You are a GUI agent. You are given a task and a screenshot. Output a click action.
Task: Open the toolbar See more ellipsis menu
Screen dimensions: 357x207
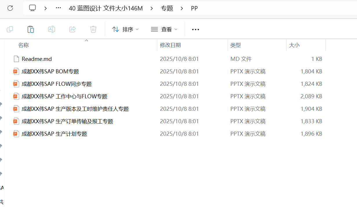(x=196, y=29)
